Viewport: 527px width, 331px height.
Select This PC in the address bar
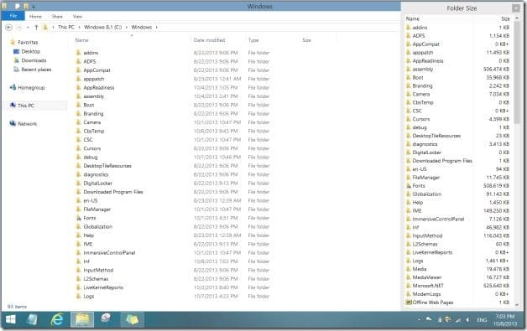pyautogui.click(x=65, y=27)
